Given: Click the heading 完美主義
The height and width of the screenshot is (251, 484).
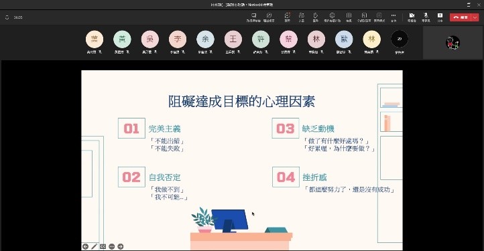Looking at the screenshot, I should click(x=164, y=129).
